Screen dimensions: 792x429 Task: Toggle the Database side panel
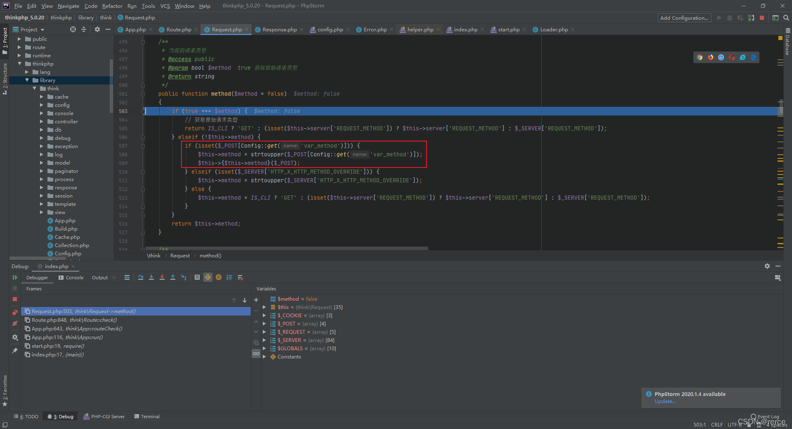(787, 42)
